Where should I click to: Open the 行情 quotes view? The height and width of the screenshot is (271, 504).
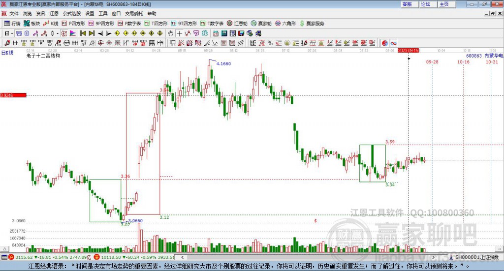pyautogui.click(x=12, y=23)
